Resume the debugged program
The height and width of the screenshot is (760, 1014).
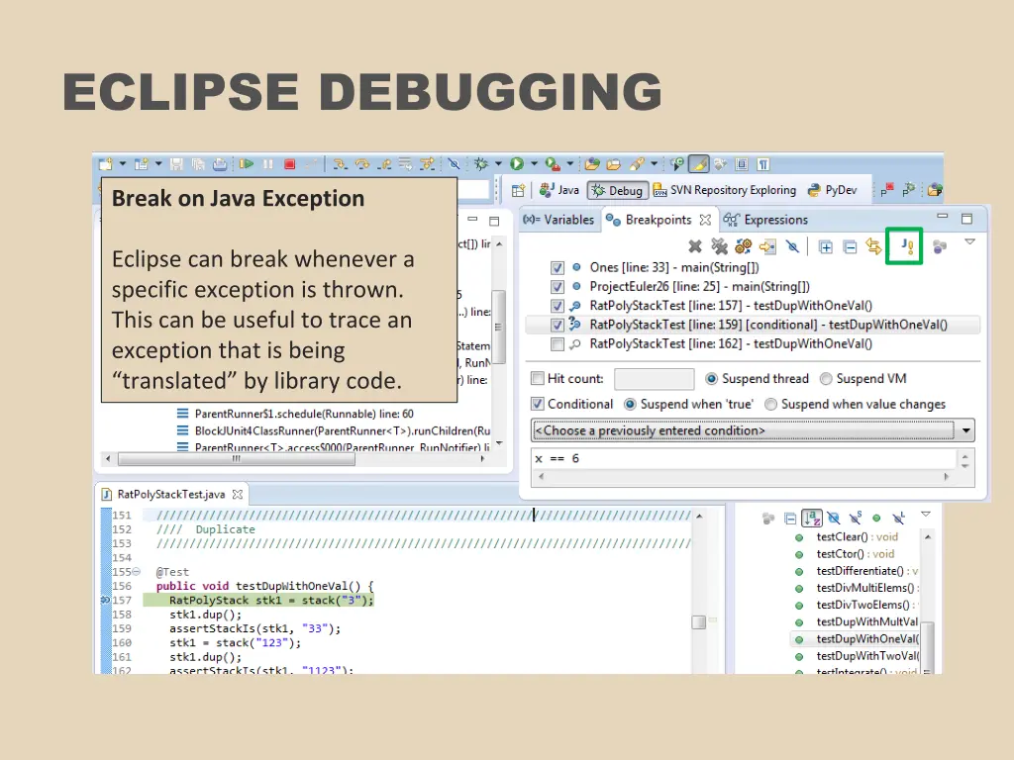pos(246,164)
